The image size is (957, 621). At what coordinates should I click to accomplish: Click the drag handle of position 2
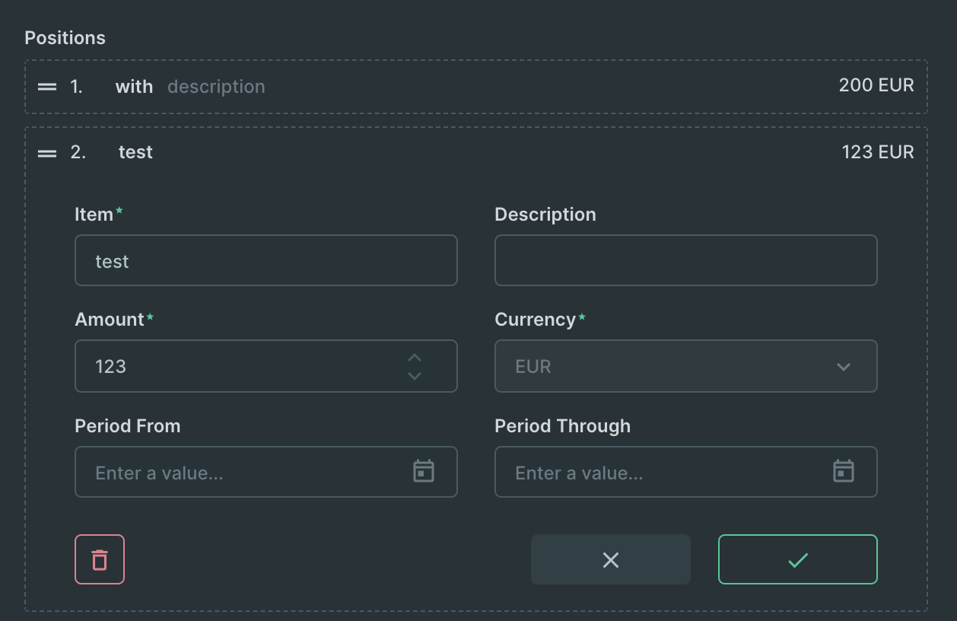pyautogui.click(x=46, y=151)
